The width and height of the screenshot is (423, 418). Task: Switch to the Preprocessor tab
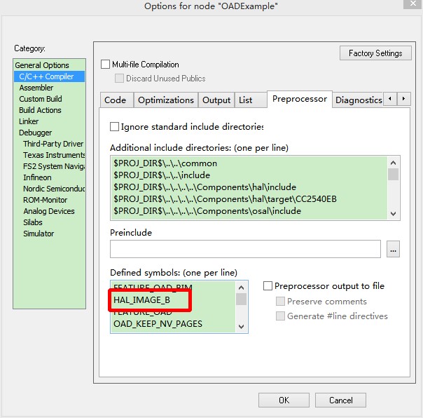point(300,99)
